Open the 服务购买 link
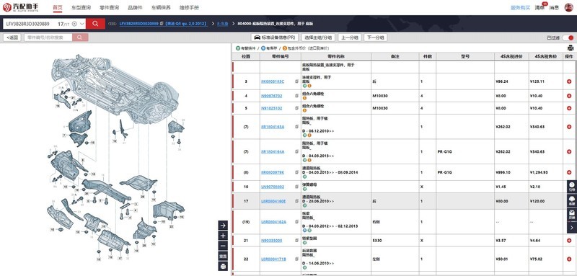577x276 pixels. tap(520, 7)
